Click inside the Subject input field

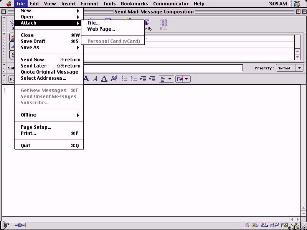click(x=163, y=68)
